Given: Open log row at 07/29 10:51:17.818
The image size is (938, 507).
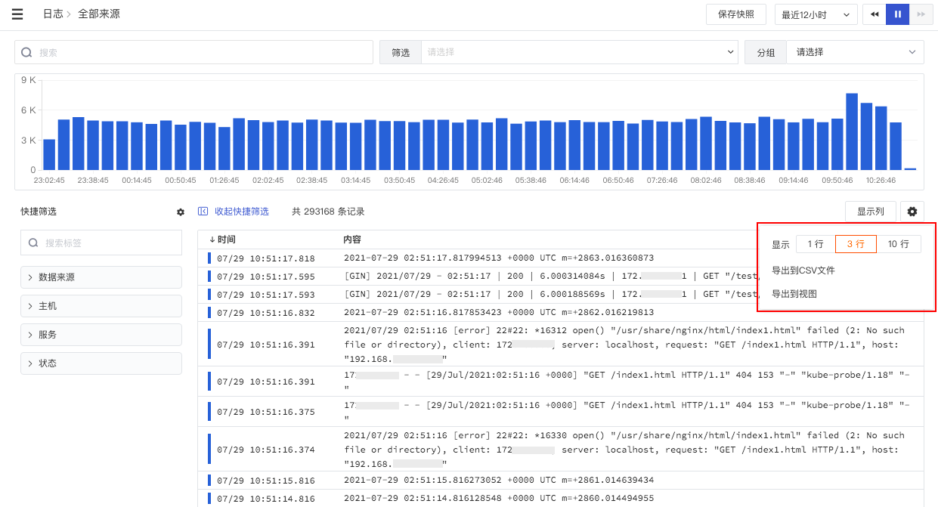Looking at the screenshot, I should [x=561, y=258].
